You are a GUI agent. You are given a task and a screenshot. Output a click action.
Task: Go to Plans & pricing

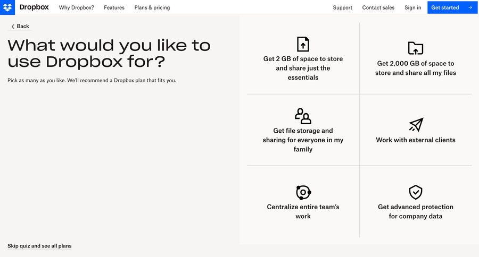(x=152, y=7)
